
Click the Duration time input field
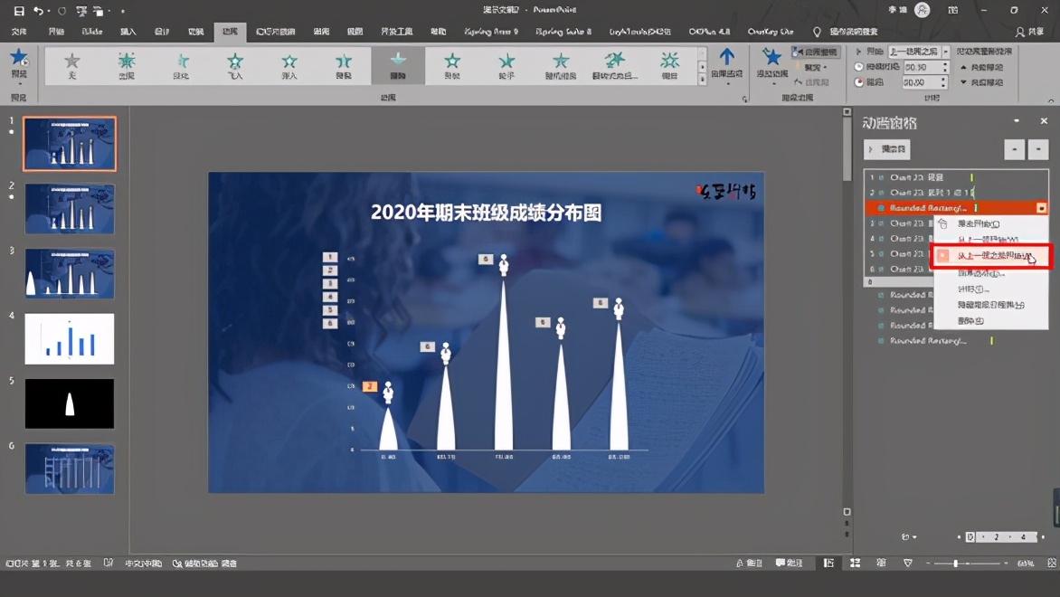[925, 67]
